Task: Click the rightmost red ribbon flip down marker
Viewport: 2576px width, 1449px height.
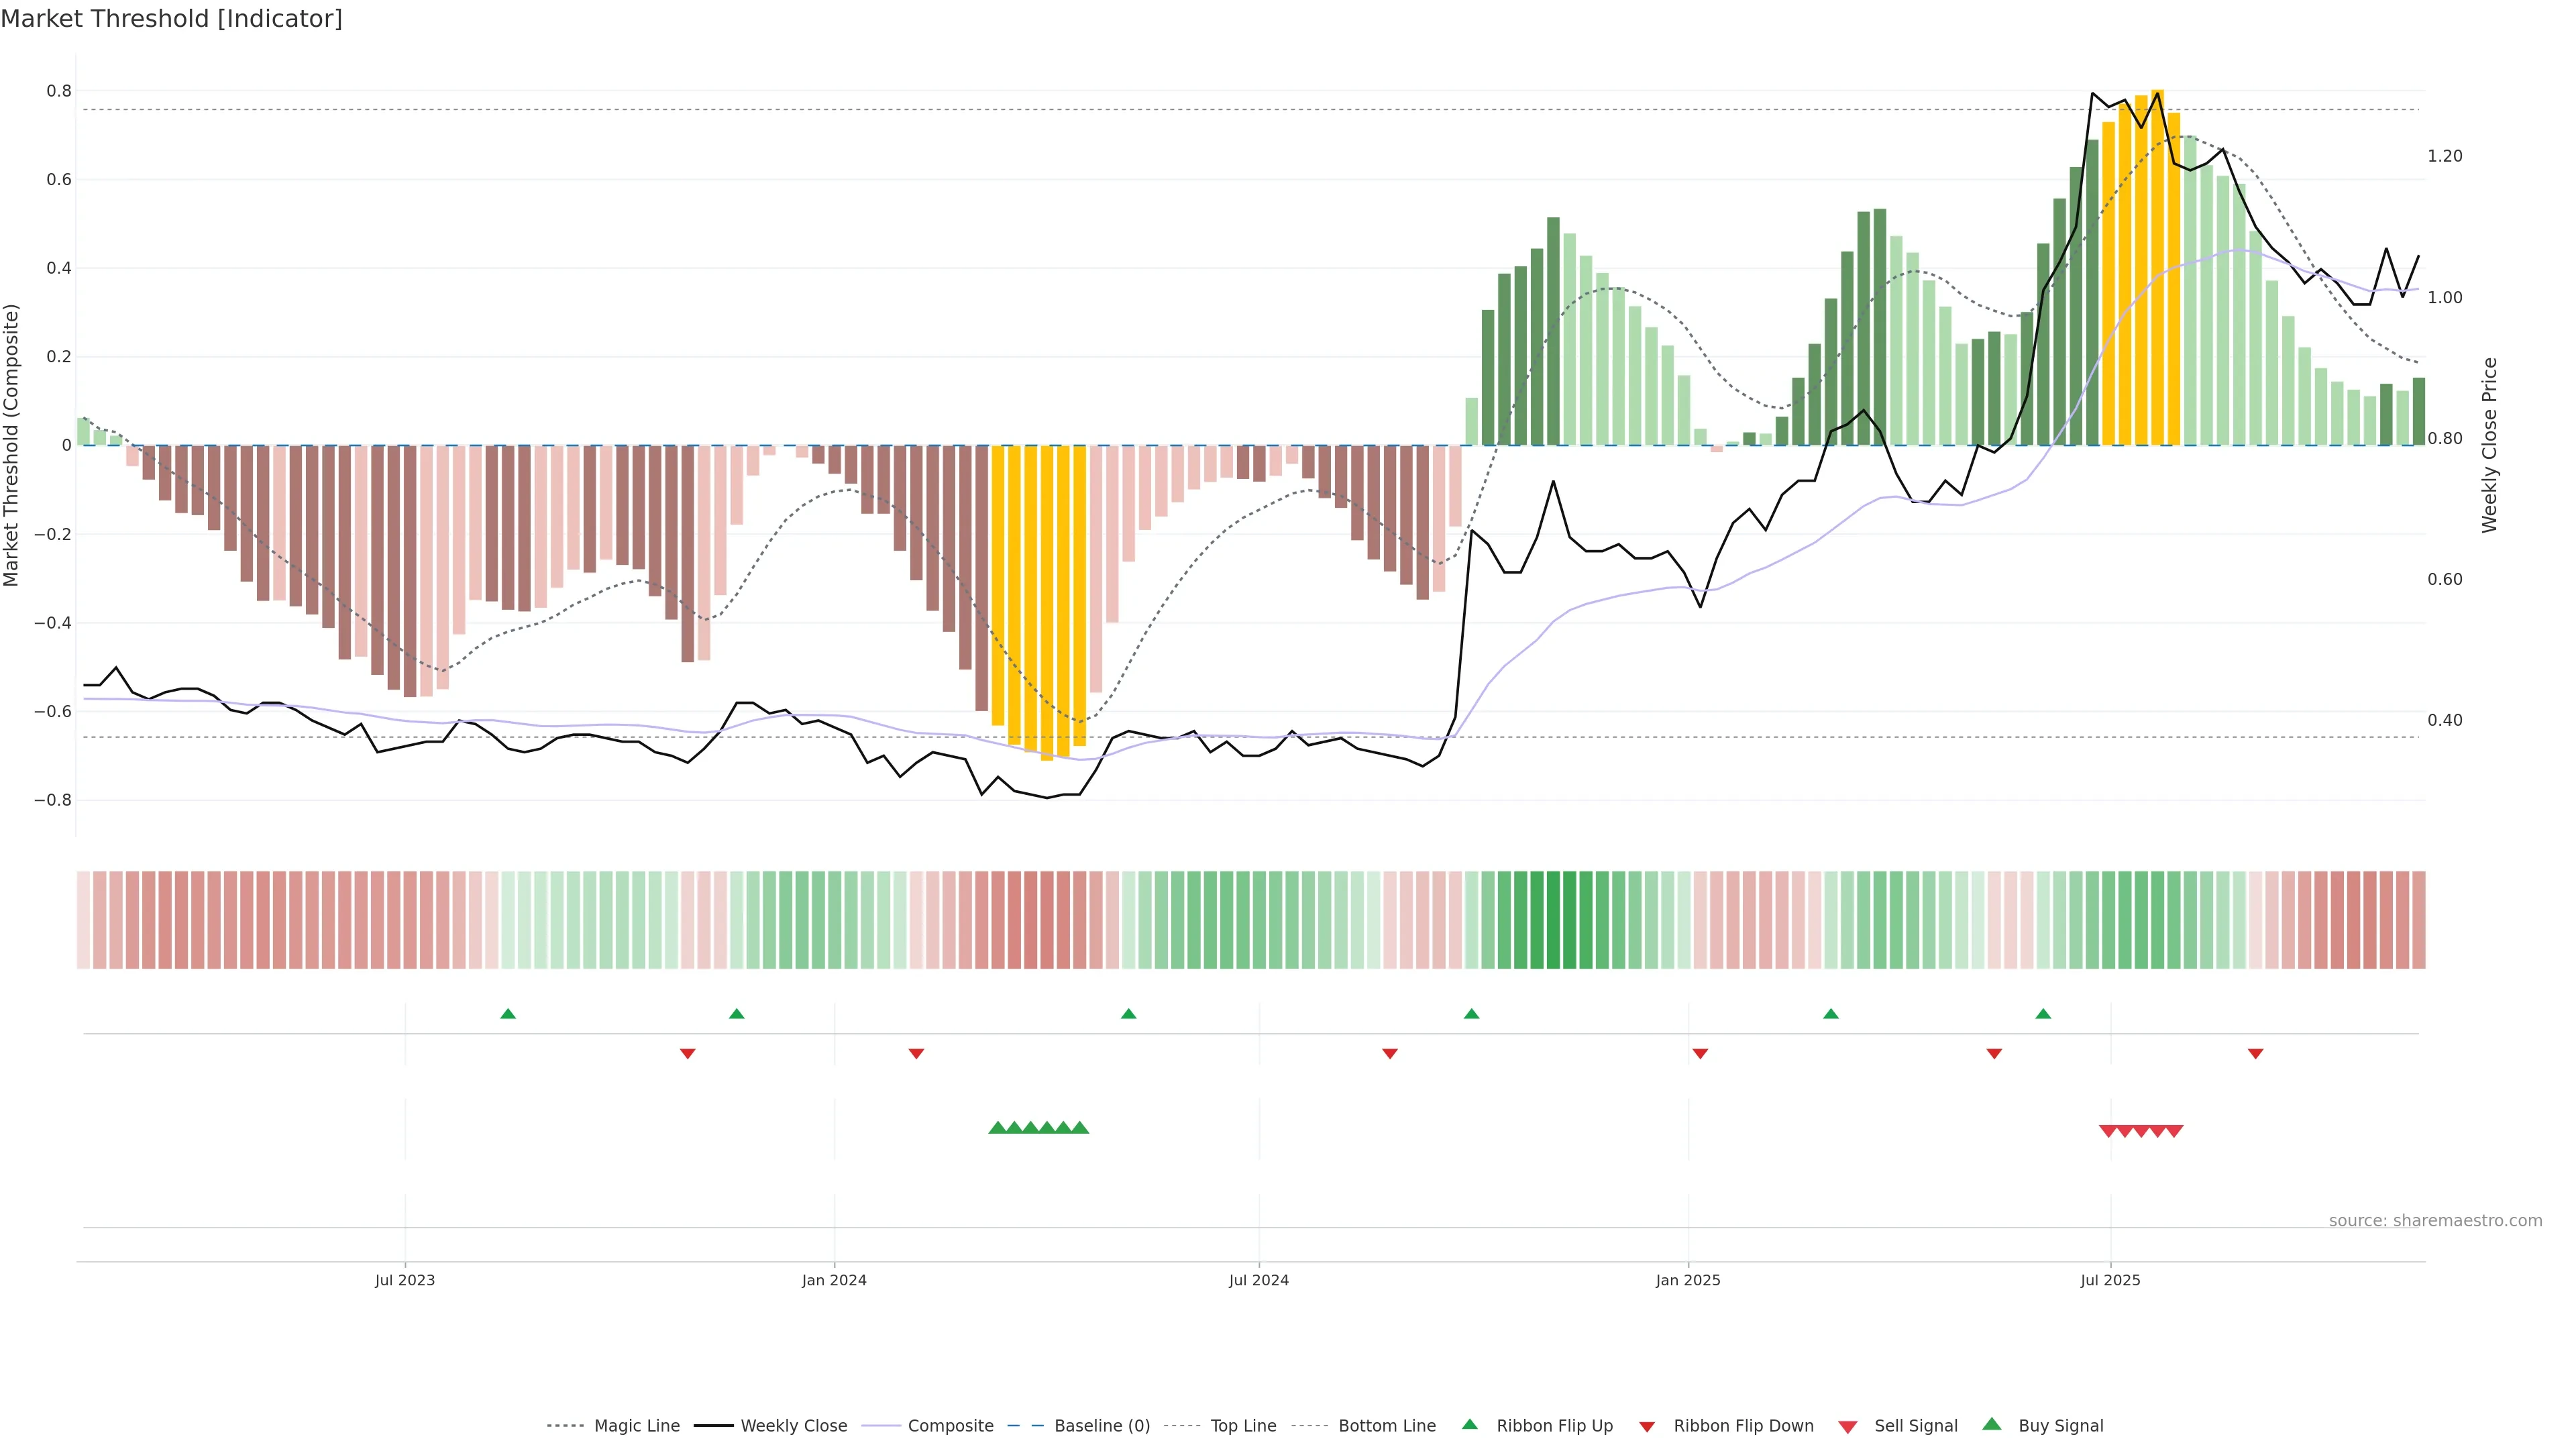Action: coord(2255,1053)
